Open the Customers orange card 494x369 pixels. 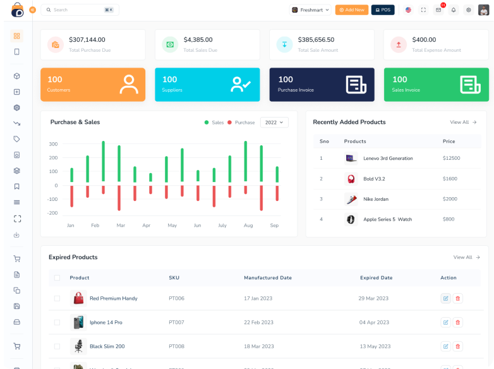pos(93,85)
